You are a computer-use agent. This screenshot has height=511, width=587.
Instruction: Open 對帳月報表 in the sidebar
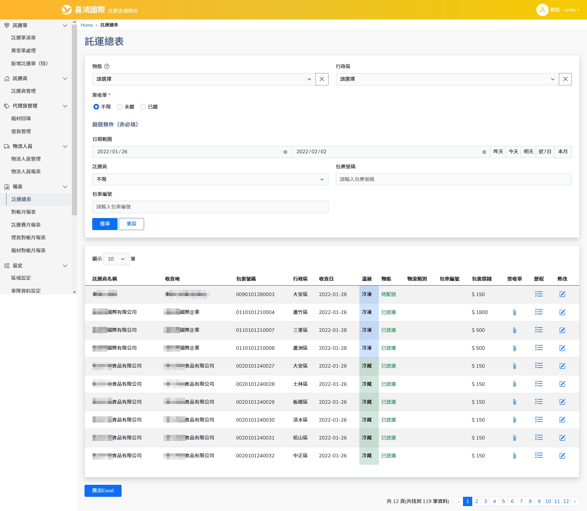(23, 212)
